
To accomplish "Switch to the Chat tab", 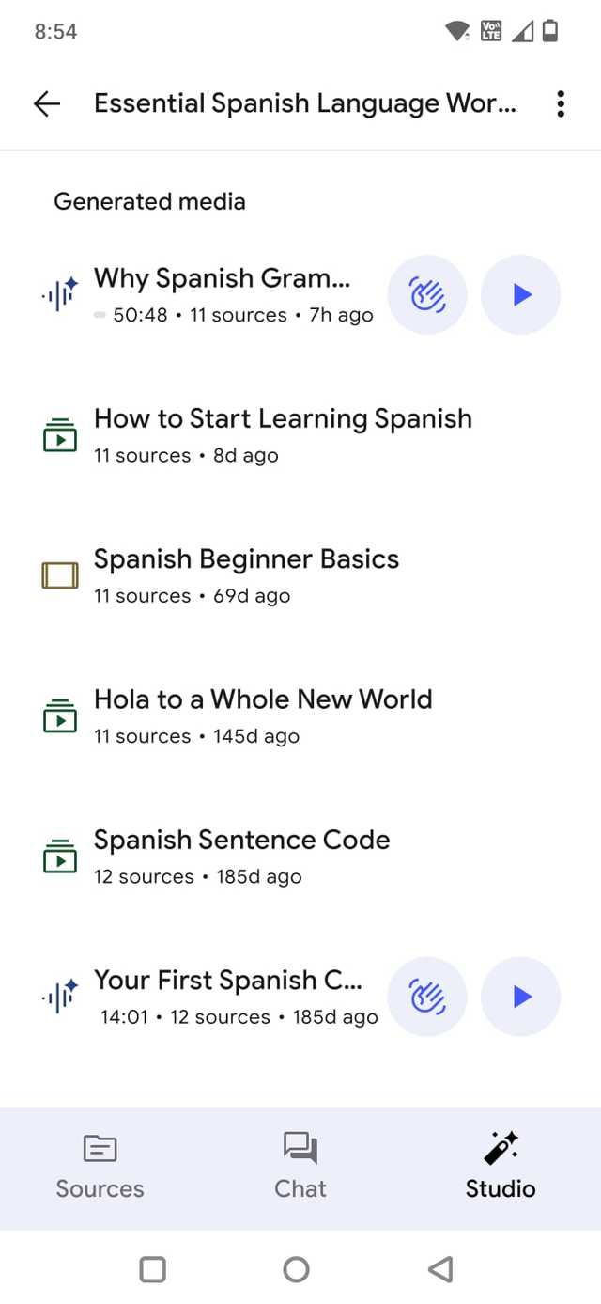I will 300,1167.
